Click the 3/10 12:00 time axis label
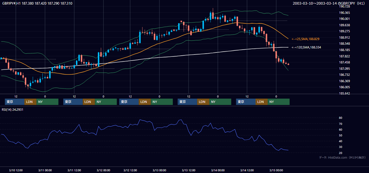The height and width of the screenshot is (173, 369). pos(16,170)
